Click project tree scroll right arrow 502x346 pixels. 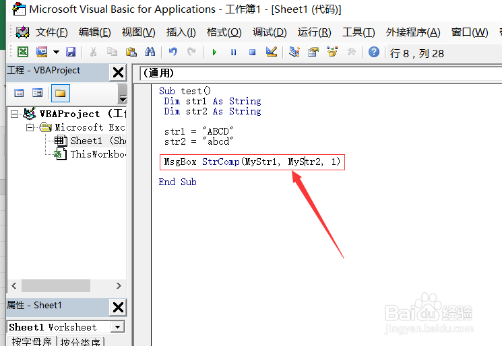coord(119,285)
